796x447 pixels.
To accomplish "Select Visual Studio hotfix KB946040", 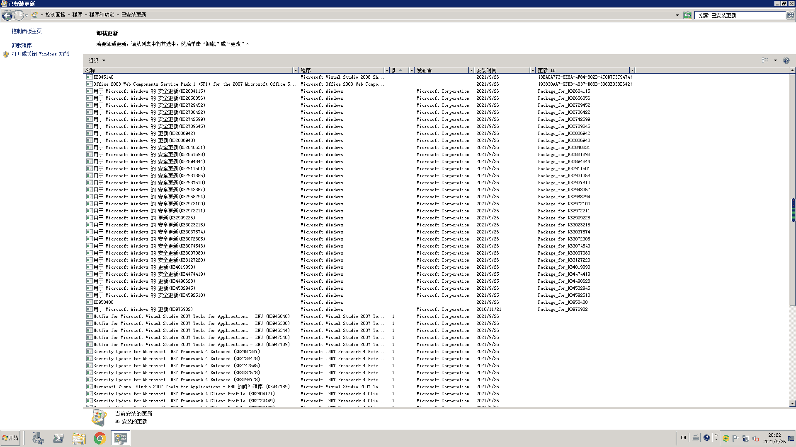I will (x=359, y=316).
